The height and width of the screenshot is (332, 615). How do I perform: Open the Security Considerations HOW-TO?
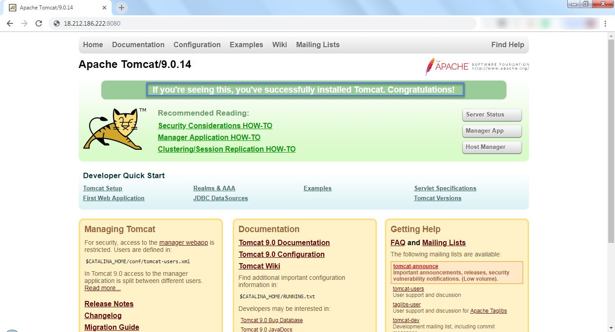click(215, 126)
